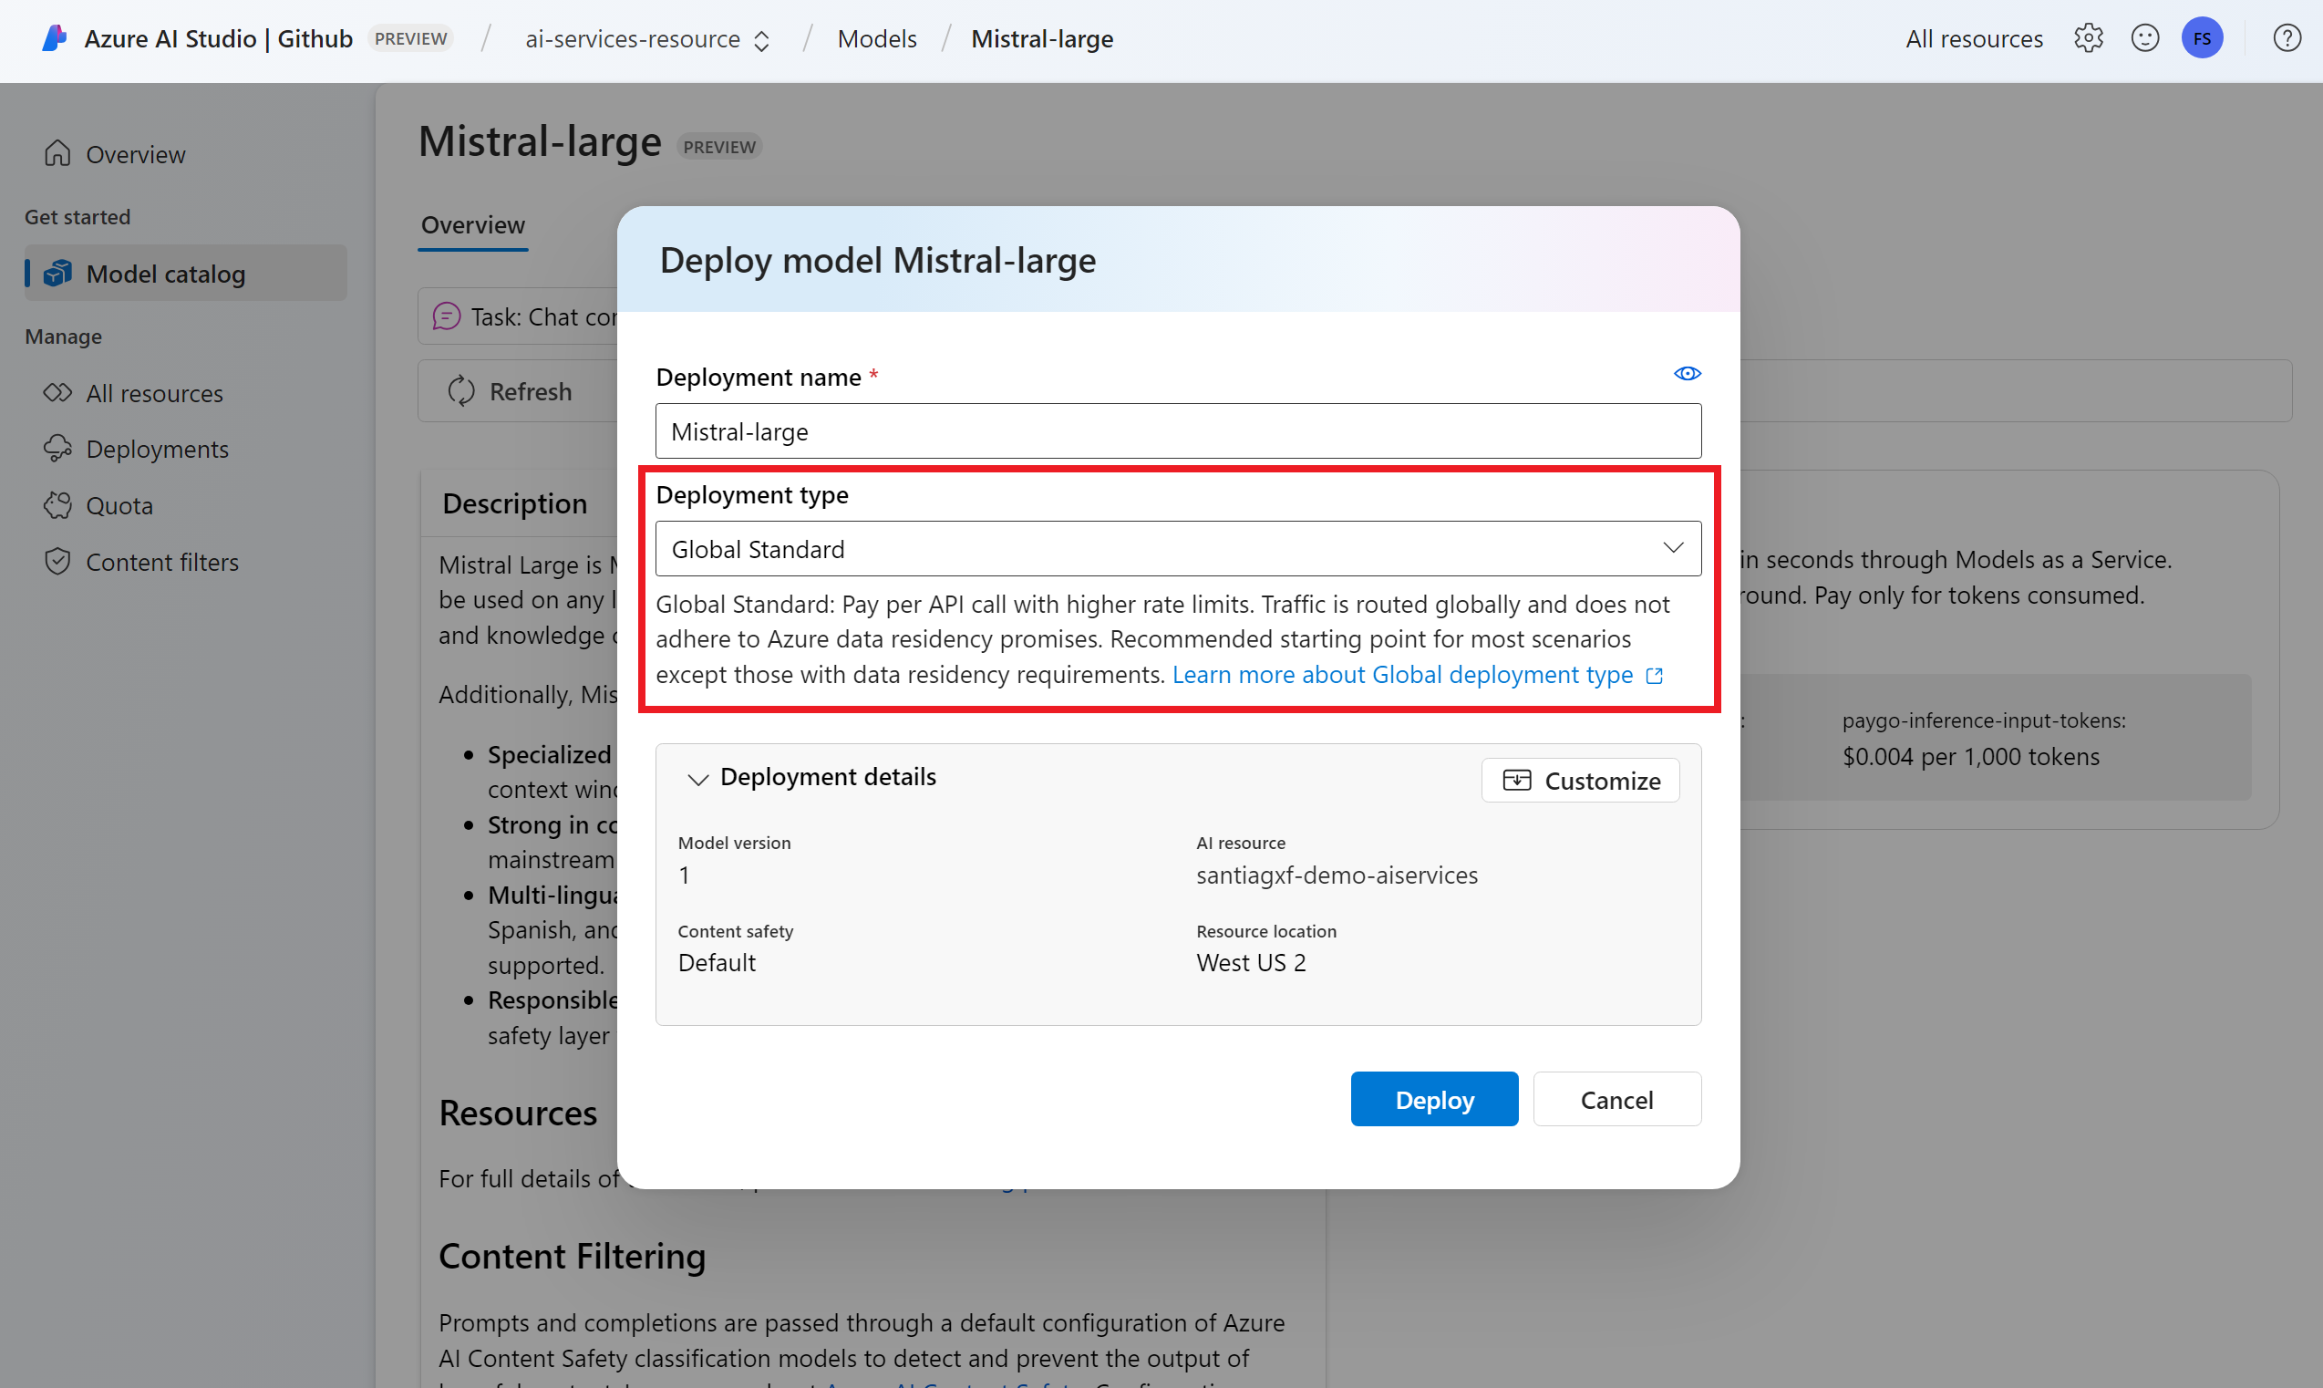This screenshot has height=1388, width=2323.
Task: Select the Overview tab under Mistral-large
Action: tap(473, 225)
